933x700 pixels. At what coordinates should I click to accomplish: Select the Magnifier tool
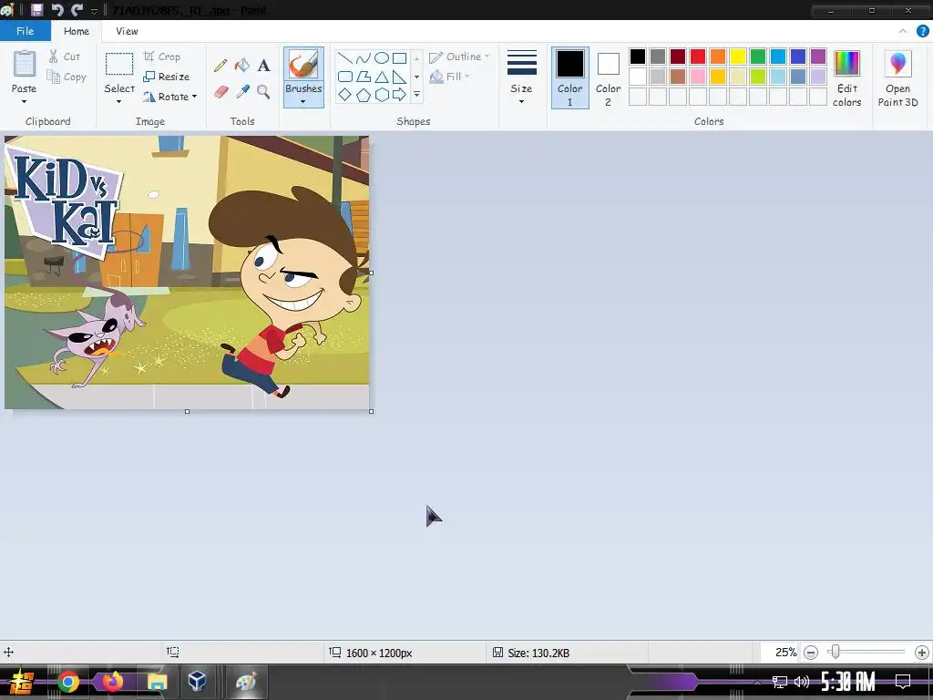[263, 92]
